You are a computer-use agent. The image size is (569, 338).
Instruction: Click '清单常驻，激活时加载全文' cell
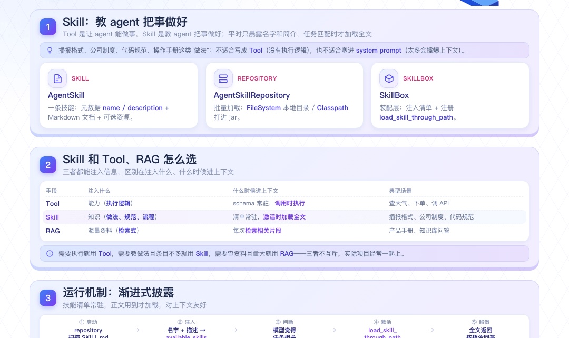[269, 217]
